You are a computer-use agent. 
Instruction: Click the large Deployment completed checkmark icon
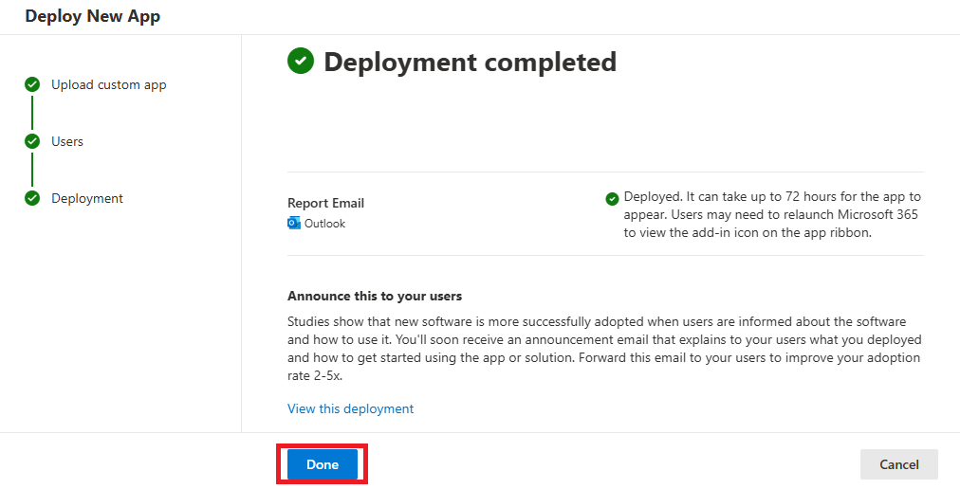[x=301, y=62]
